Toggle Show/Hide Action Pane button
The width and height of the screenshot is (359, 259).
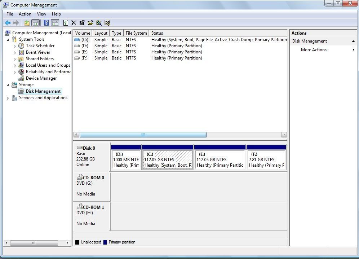pyautogui.click(x=55, y=23)
